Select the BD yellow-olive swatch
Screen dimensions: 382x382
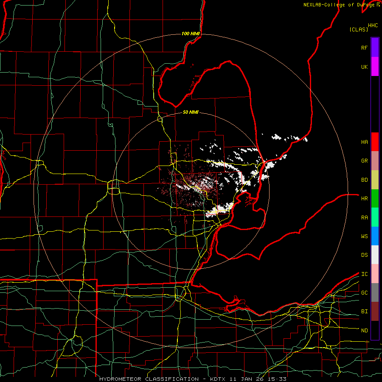tap(375, 180)
